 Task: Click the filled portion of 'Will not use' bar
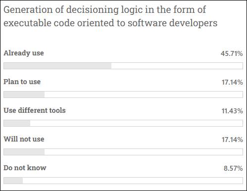(x=24, y=152)
